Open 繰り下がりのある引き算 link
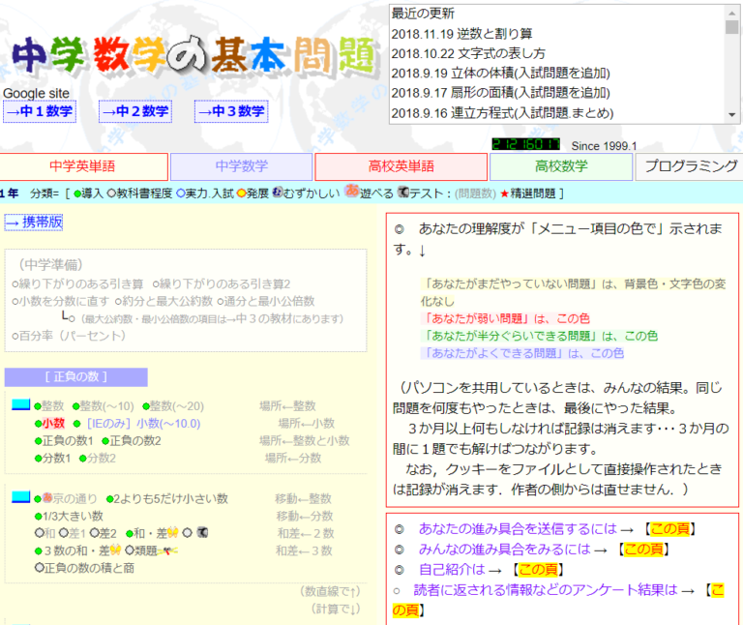The width and height of the screenshot is (743, 625). point(81,283)
